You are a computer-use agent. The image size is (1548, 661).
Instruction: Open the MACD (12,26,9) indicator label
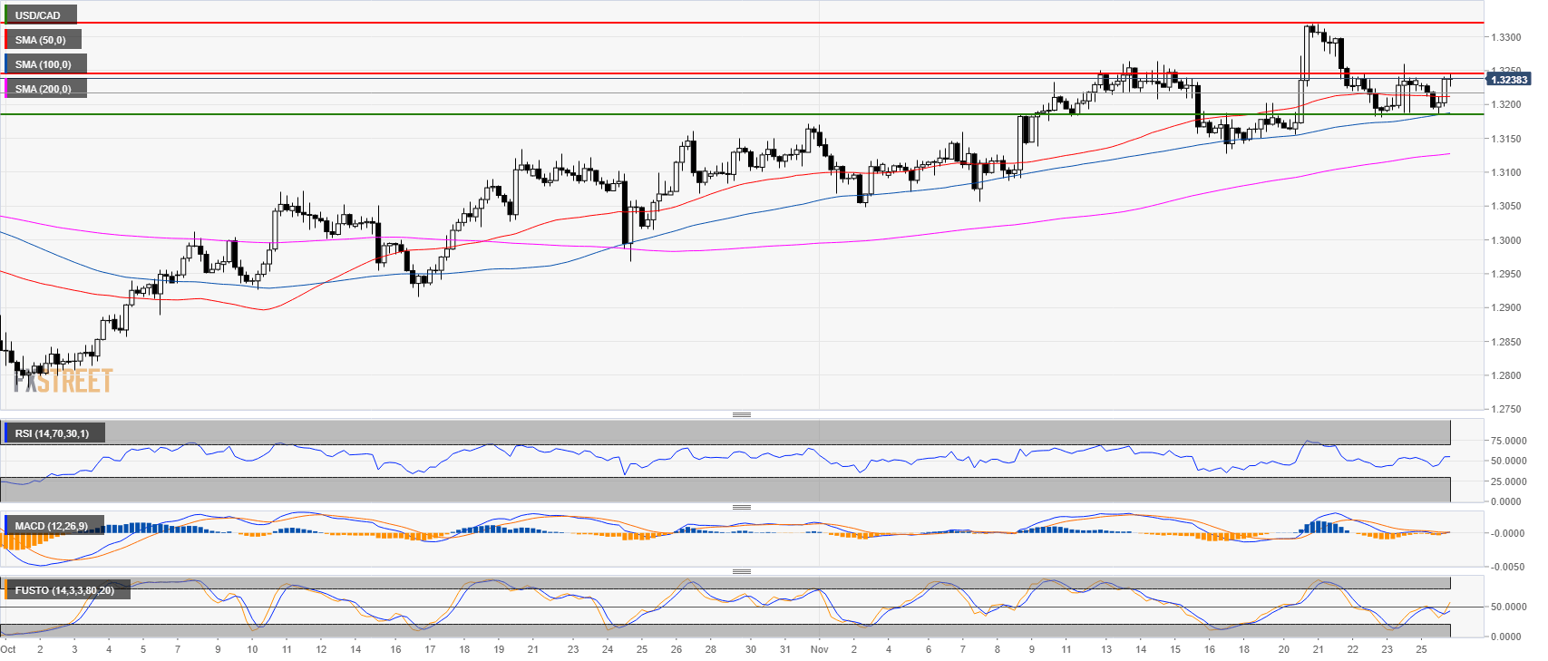[x=52, y=526]
